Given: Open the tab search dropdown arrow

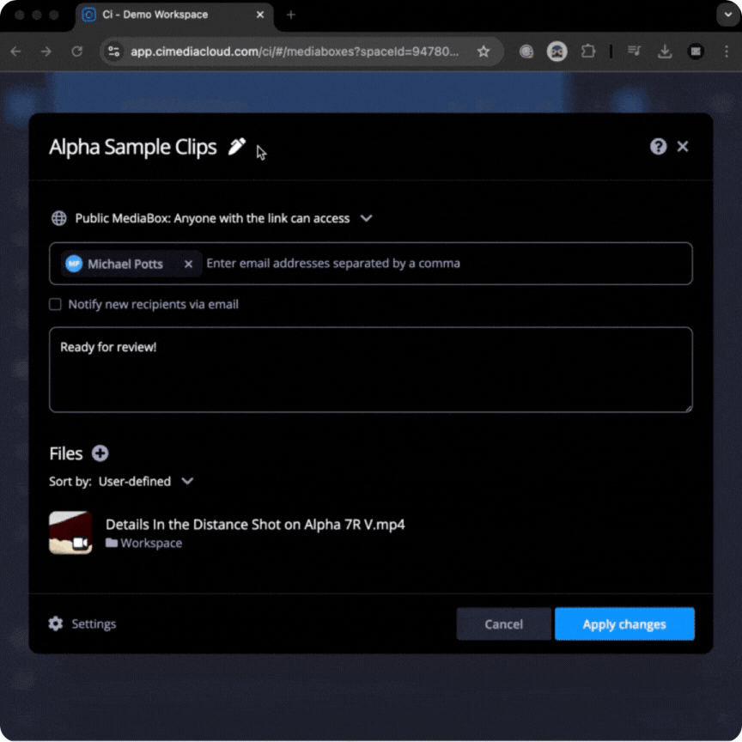Looking at the screenshot, I should (727, 15).
